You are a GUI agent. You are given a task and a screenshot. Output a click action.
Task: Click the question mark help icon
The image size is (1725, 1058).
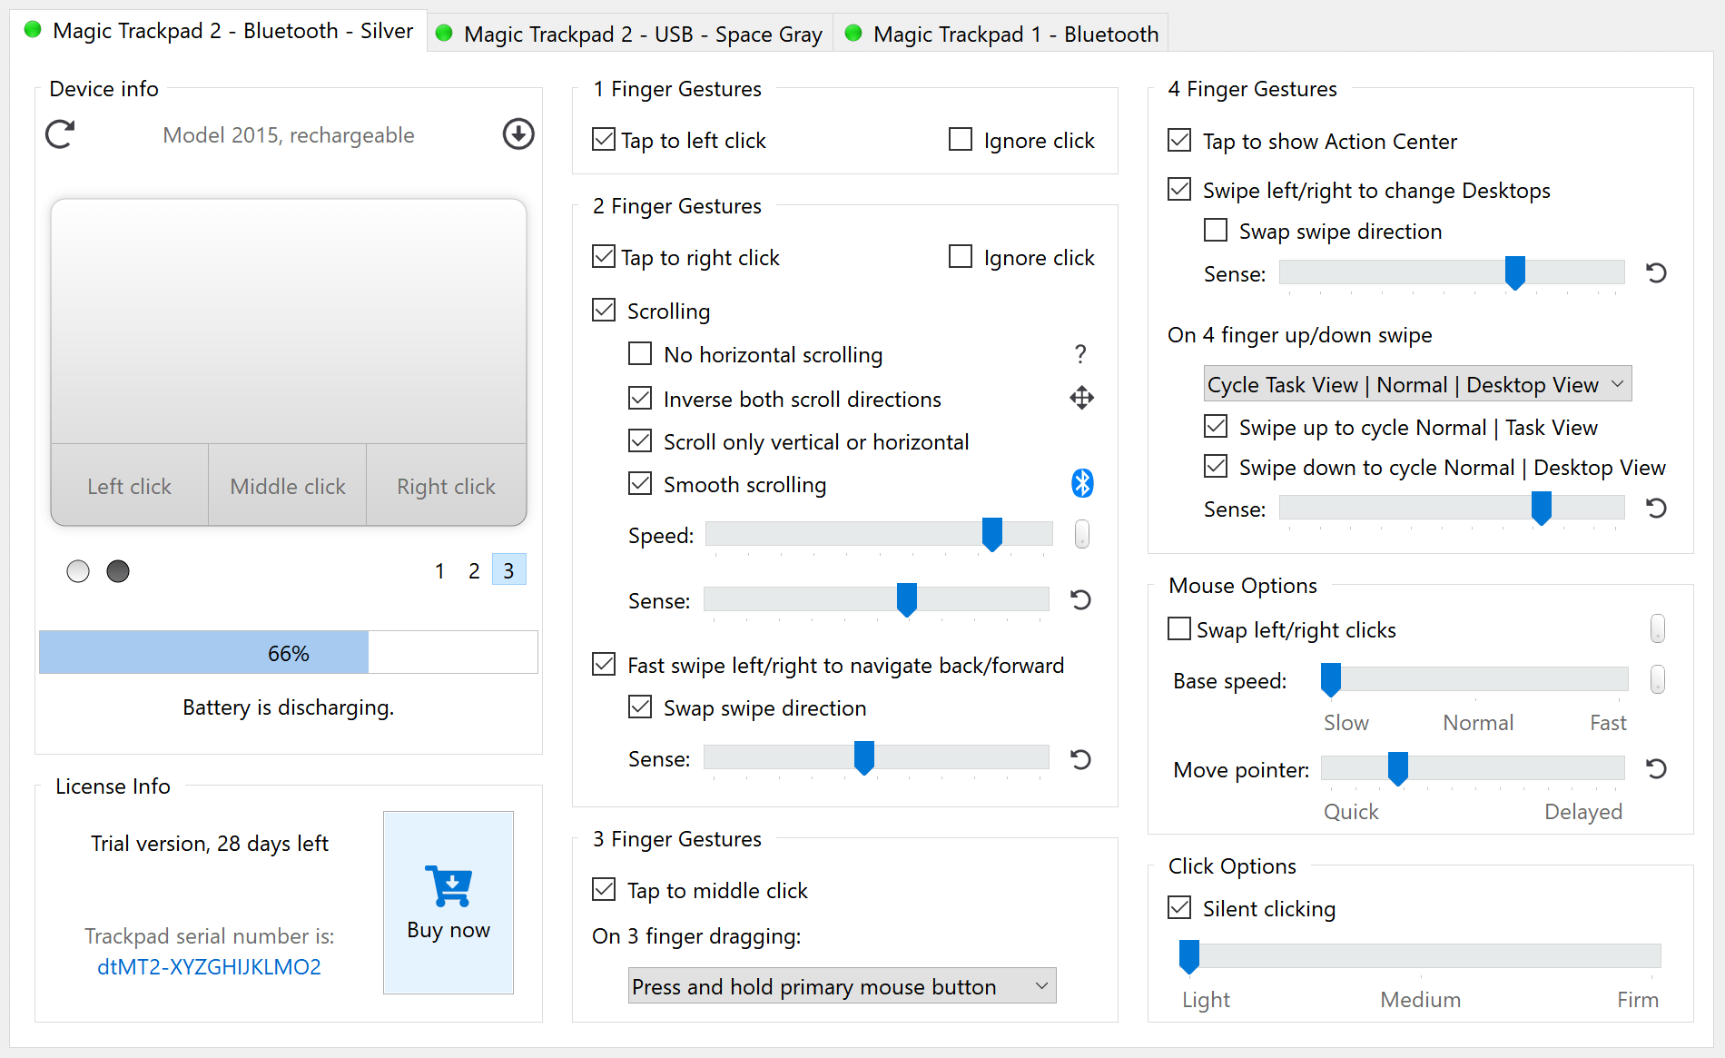tap(1080, 353)
